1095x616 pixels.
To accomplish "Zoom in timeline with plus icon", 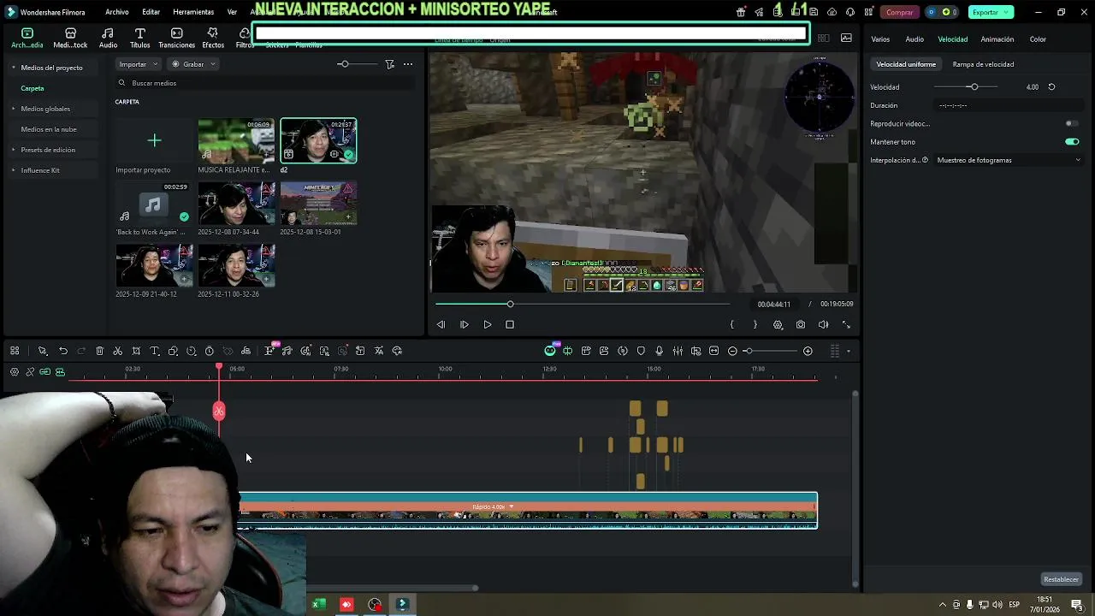I will click(808, 351).
